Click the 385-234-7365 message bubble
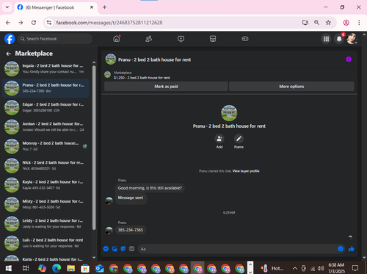 pos(131,230)
